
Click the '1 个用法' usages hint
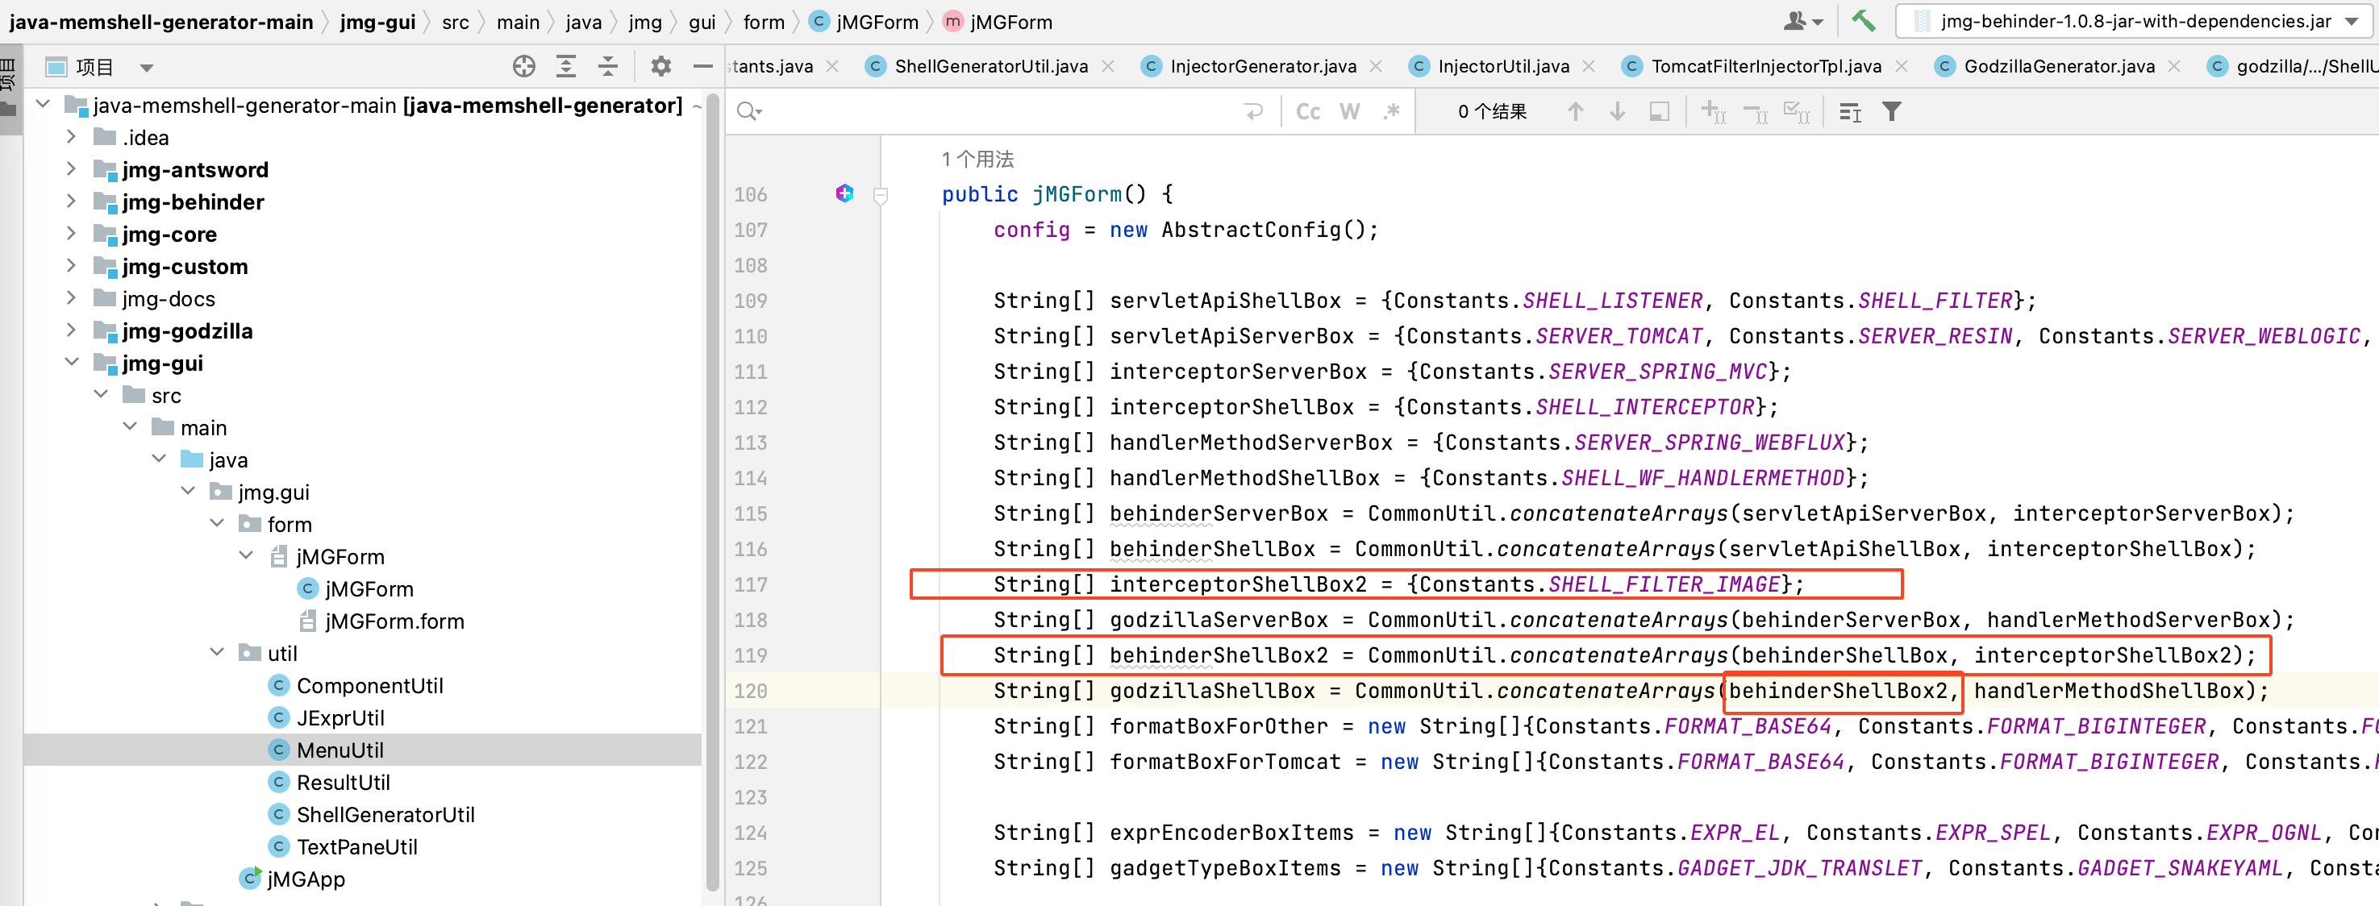[x=977, y=159]
